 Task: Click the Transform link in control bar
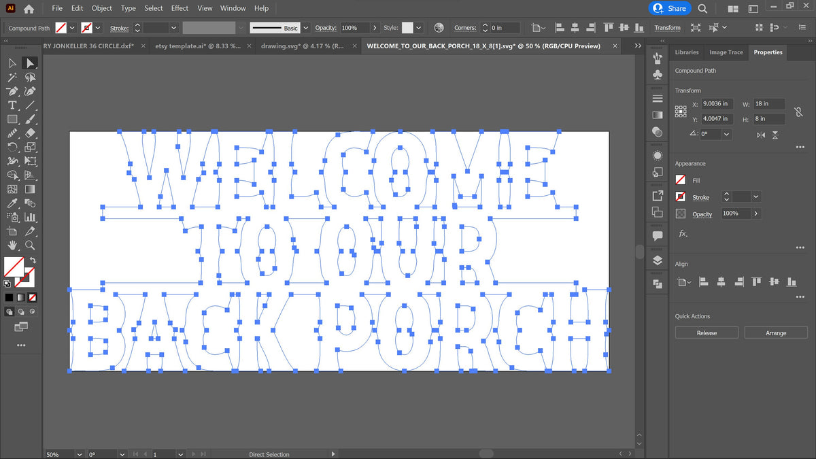tap(667, 28)
